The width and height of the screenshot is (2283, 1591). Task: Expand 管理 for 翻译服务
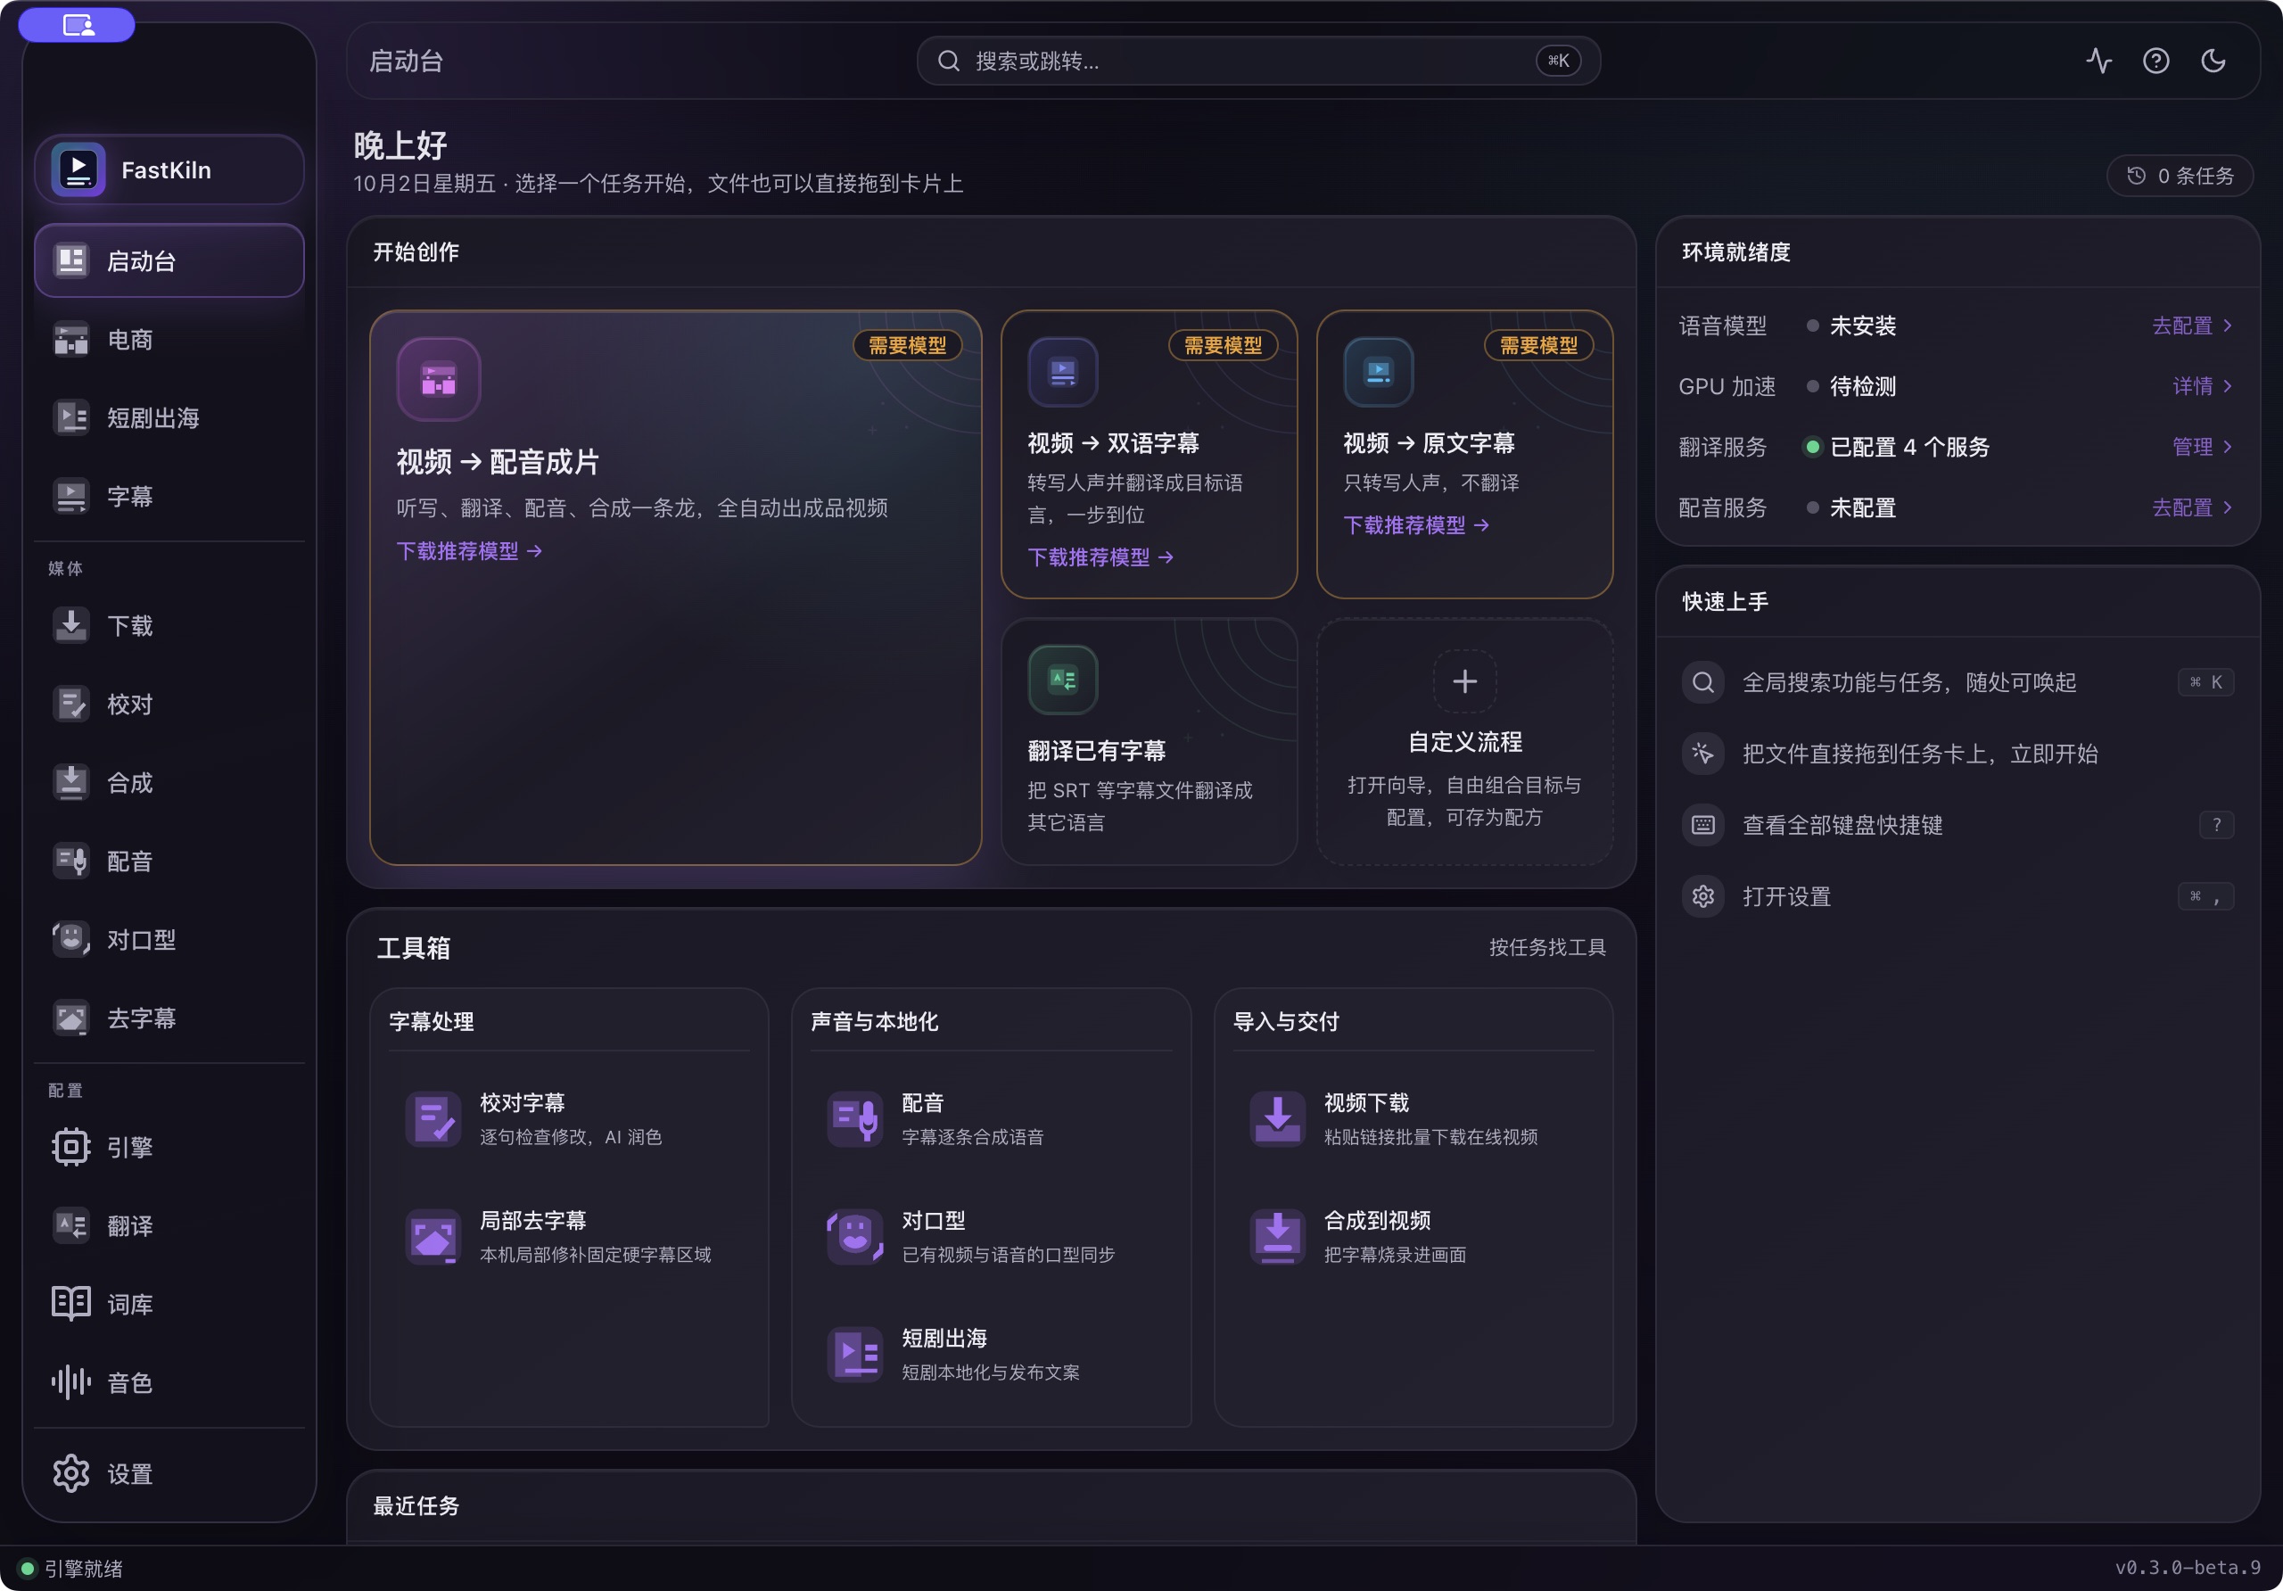tap(2203, 447)
